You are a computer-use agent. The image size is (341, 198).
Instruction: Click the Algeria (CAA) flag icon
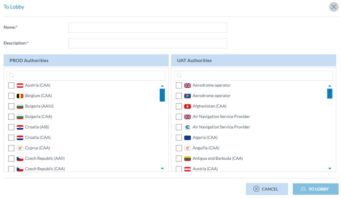tap(187, 138)
